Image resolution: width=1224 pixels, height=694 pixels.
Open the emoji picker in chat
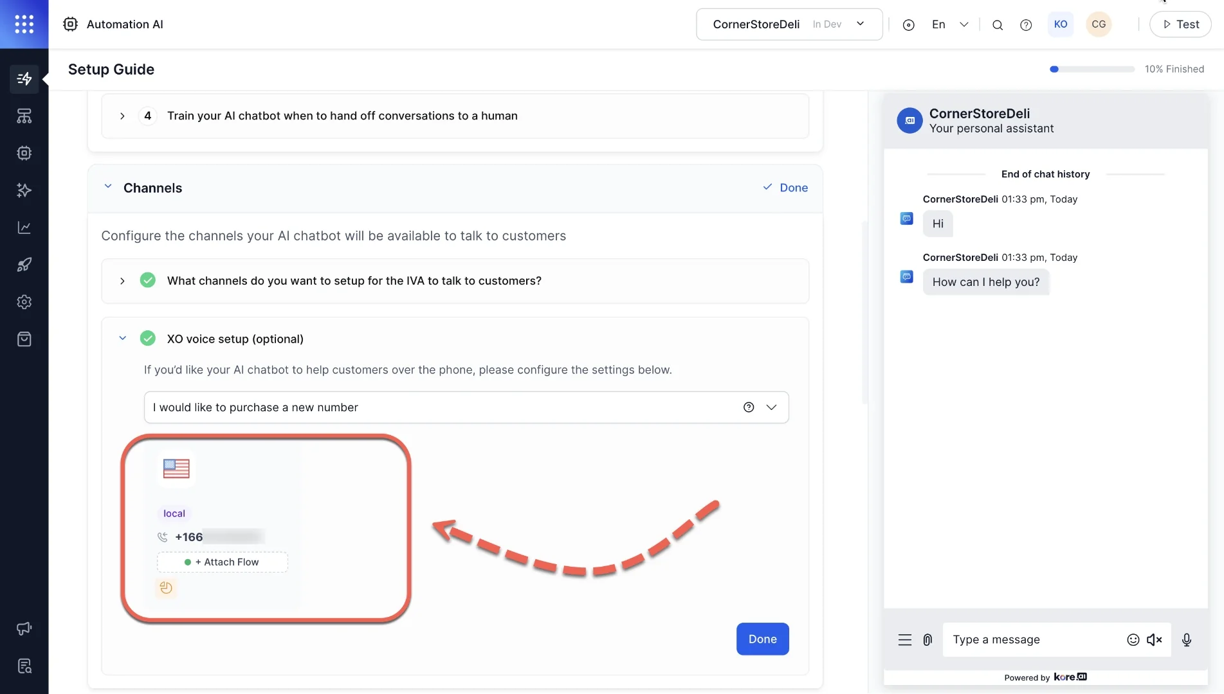[x=1133, y=640]
